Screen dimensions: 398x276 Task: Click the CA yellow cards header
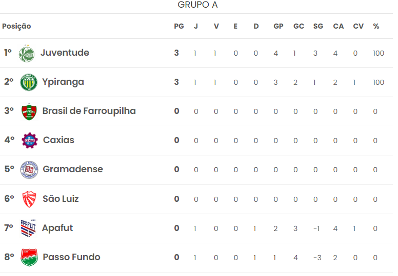pyautogui.click(x=339, y=26)
